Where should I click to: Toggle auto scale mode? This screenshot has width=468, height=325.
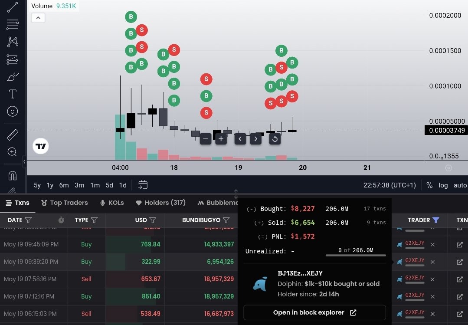pyautogui.click(x=460, y=185)
